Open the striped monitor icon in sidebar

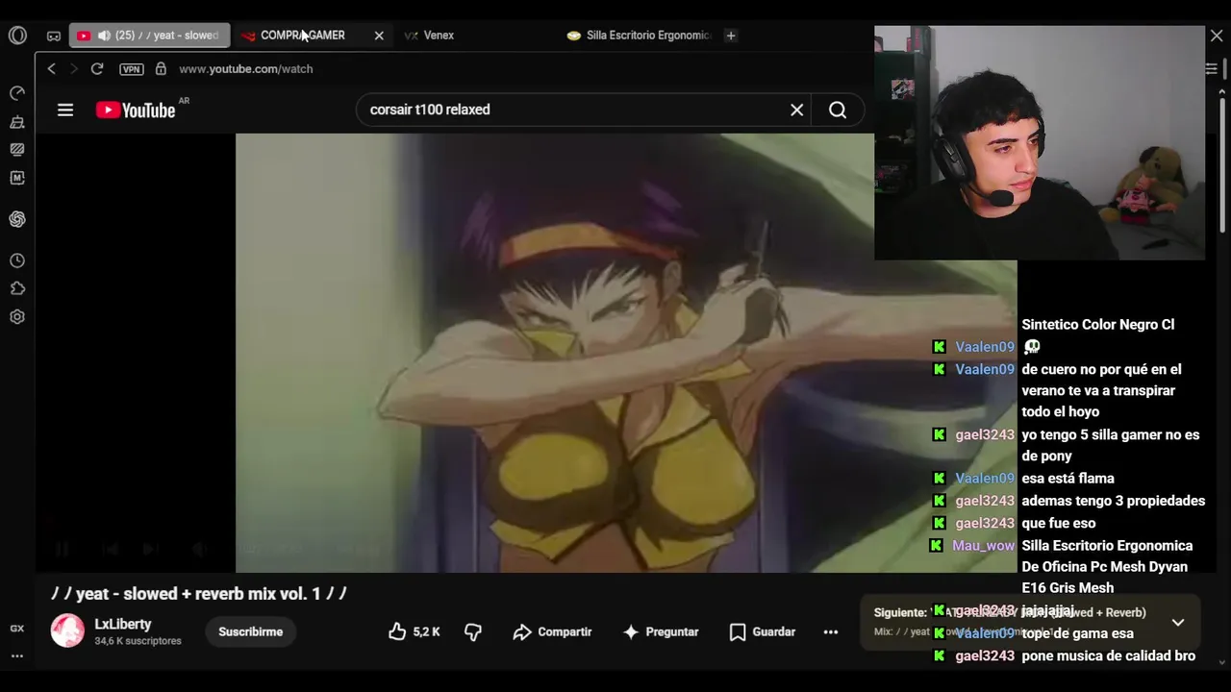[17, 149]
